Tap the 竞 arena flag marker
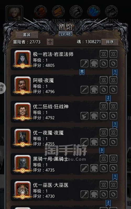 tap(82, 72)
